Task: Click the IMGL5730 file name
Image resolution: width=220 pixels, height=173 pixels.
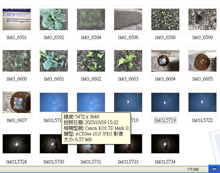Action: [x=54, y=162]
